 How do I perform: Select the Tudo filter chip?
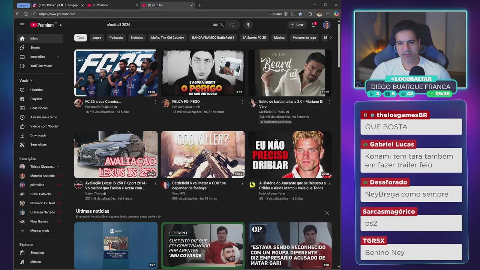tap(81, 37)
